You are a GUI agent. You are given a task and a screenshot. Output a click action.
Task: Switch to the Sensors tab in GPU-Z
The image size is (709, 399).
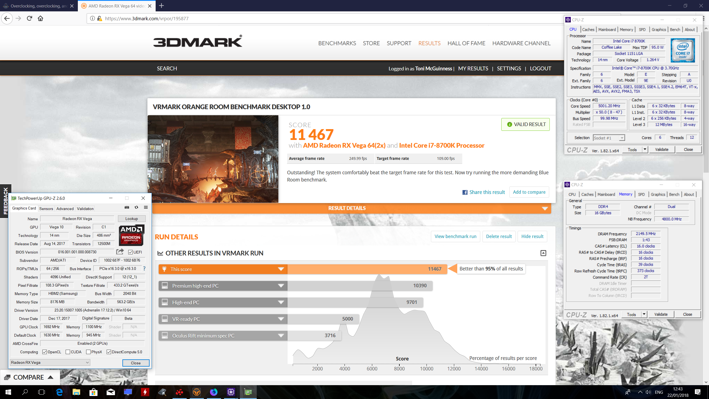pyautogui.click(x=46, y=209)
